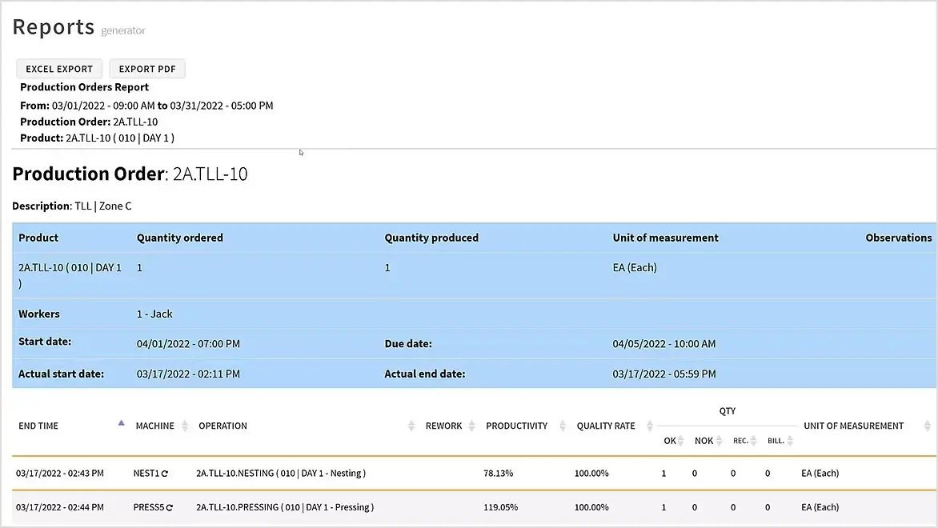This screenshot has width=938, height=528.
Task: Click the refresh icon beside NEST1
Action: point(165,474)
